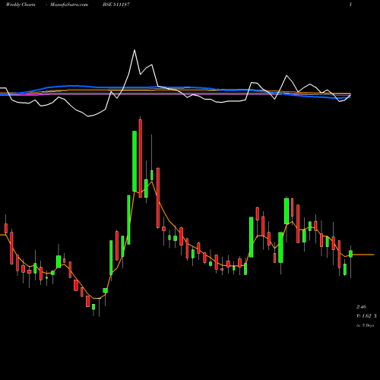Click the '2.46' price value

(x=361, y=307)
